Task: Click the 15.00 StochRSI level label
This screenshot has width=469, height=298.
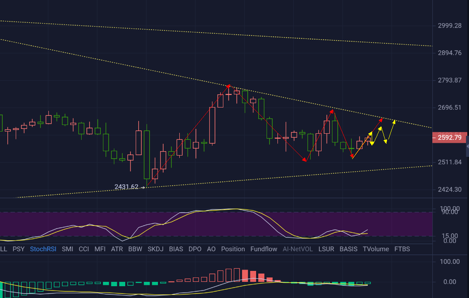Action: coord(450,236)
